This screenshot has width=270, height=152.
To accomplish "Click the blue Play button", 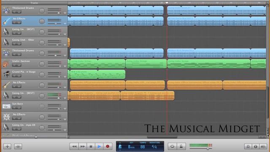I will click(99, 147).
